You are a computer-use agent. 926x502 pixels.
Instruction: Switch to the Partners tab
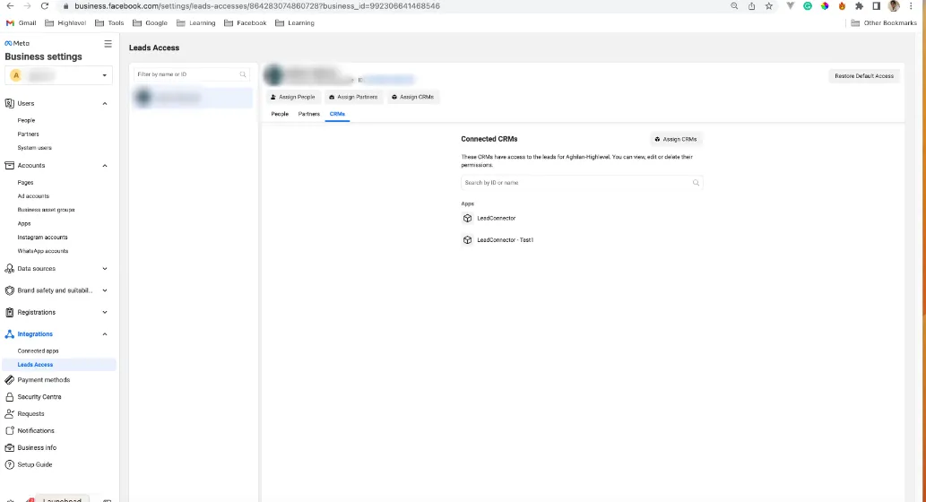coord(309,114)
